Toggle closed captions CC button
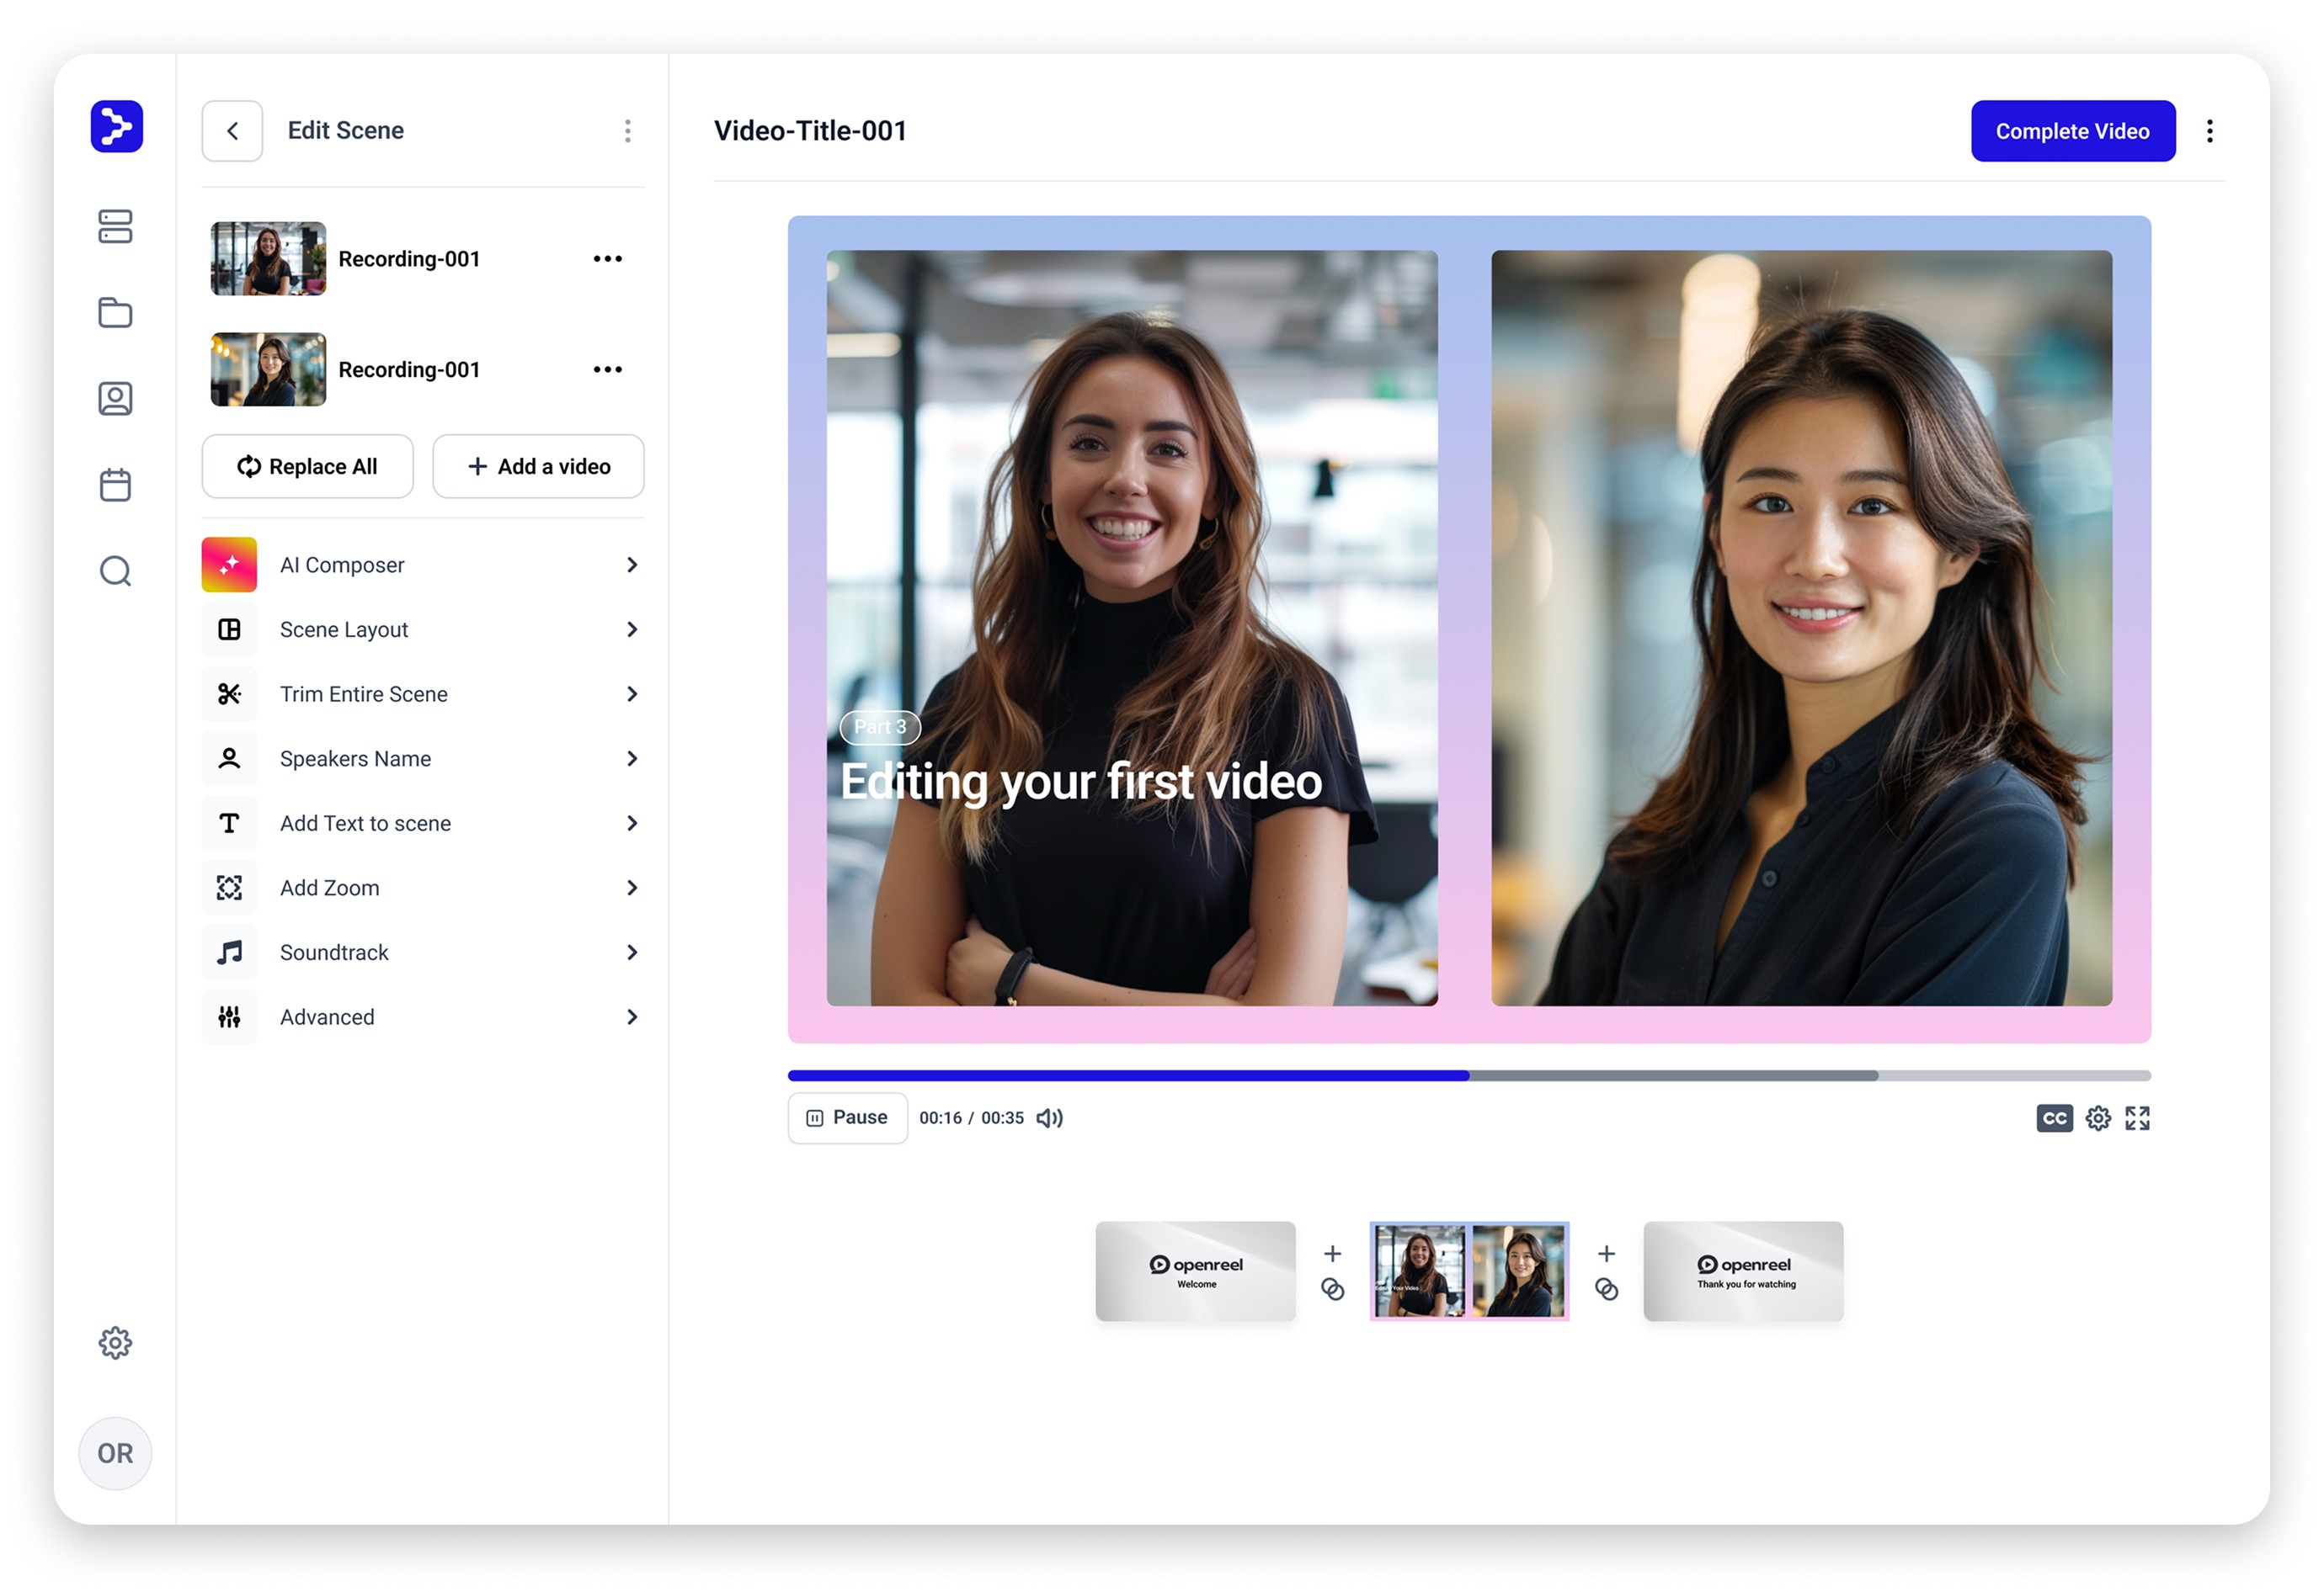This screenshot has width=2324, height=1592. [x=2054, y=1118]
